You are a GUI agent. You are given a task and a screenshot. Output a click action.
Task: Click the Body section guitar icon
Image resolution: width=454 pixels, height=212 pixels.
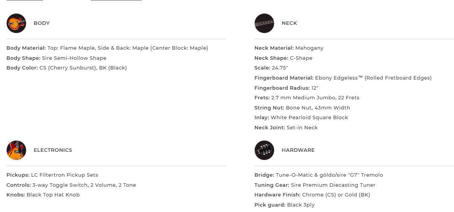click(16, 23)
